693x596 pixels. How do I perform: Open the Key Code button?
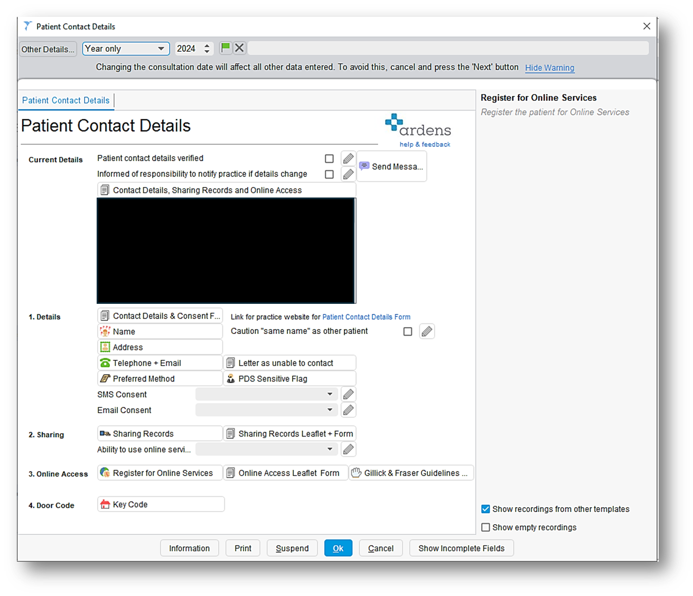point(161,504)
